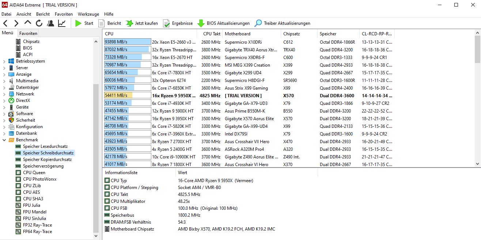Sort results by the Chipsatz column header

(x=299, y=34)
